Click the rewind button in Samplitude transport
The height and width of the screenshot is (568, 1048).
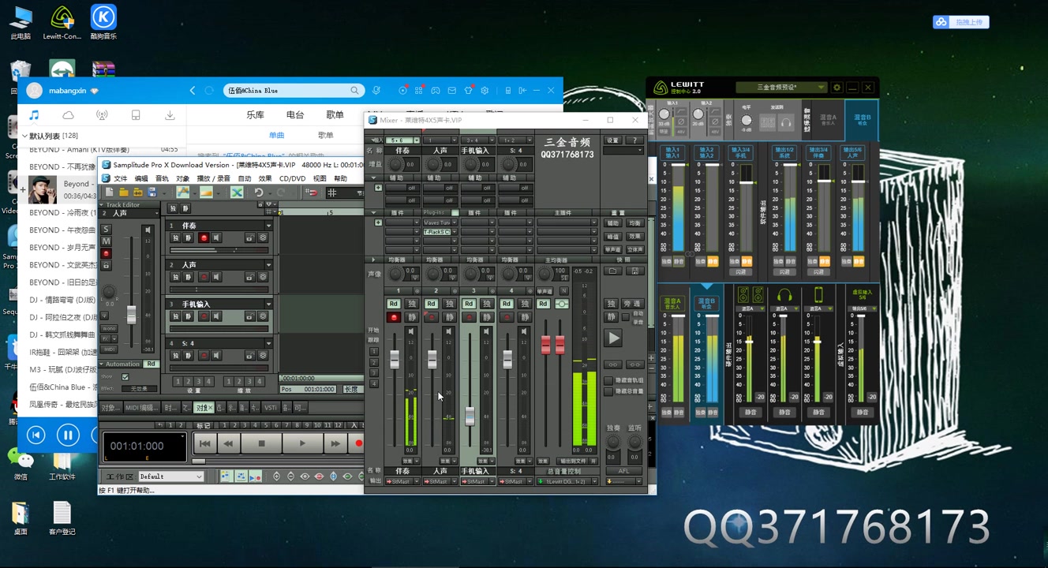click(x=228, y=444)
